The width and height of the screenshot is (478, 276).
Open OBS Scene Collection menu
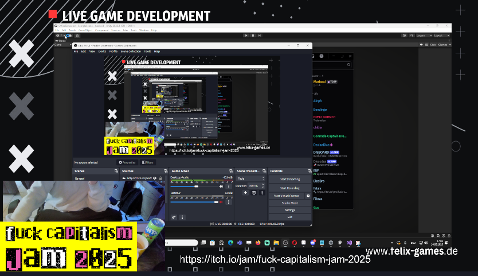click(131, 51)
